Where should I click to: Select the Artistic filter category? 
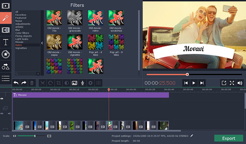[x=19, y=27]
